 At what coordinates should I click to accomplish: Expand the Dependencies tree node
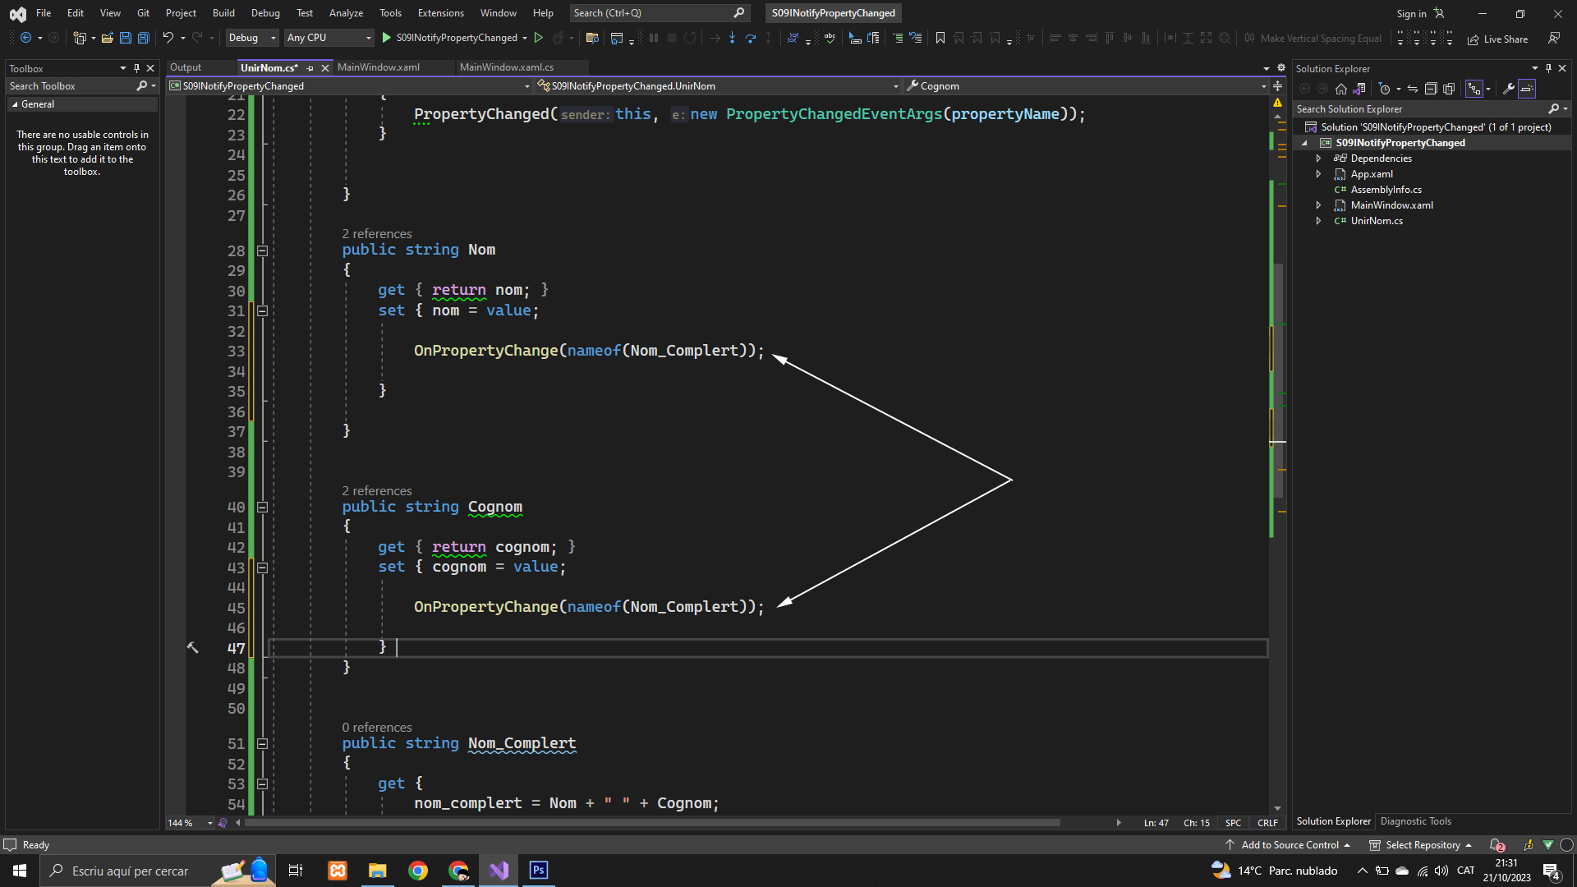[x=1318, y=159]
